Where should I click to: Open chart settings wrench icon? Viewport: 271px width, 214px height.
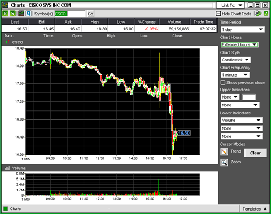(x=259, y=14)
